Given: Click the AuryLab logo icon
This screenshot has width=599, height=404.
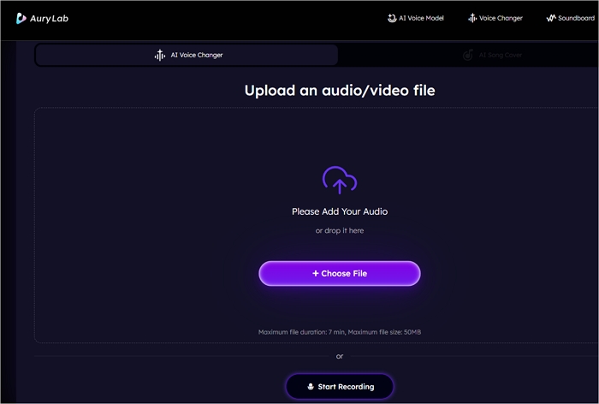Looking at the screenshot, I should pyautogui.click(x=21, y=18).
